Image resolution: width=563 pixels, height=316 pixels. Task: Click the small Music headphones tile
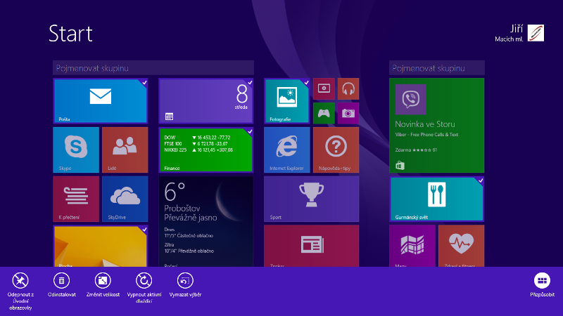click(x=348, y=88)
